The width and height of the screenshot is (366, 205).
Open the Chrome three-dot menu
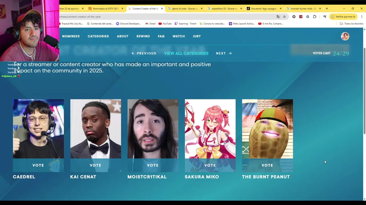click(362, 17)
